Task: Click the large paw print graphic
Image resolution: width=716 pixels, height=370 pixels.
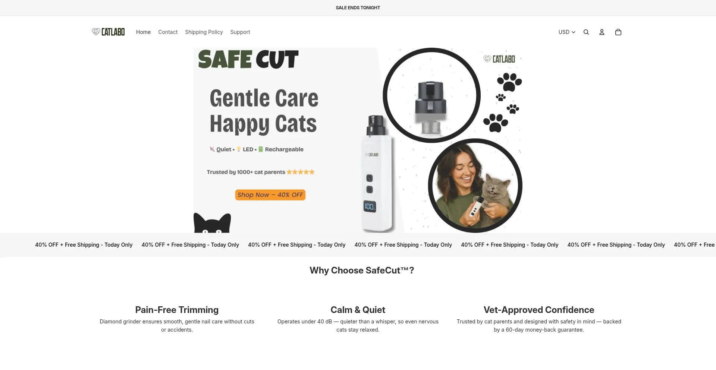Action: pos(509,82)
